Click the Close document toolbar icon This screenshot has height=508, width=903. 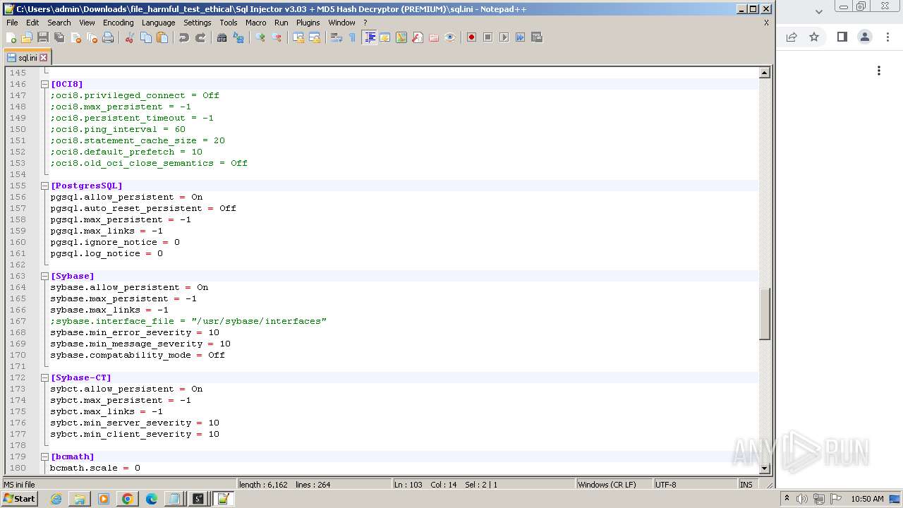click(75, 37)
